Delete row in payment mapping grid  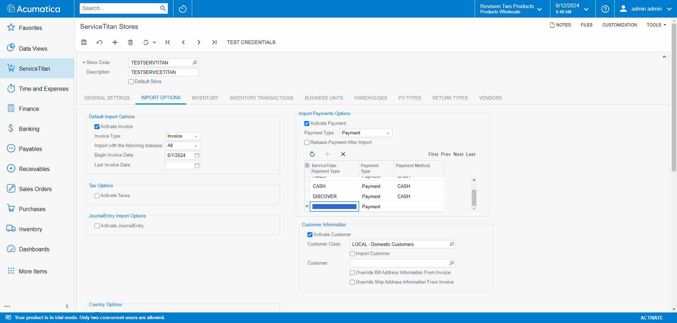tap(343, 154)
